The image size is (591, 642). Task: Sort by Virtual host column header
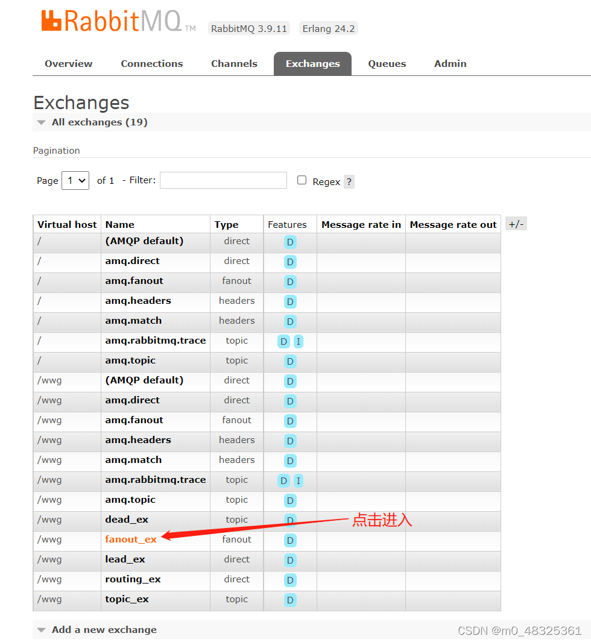[x=67, y=224]
